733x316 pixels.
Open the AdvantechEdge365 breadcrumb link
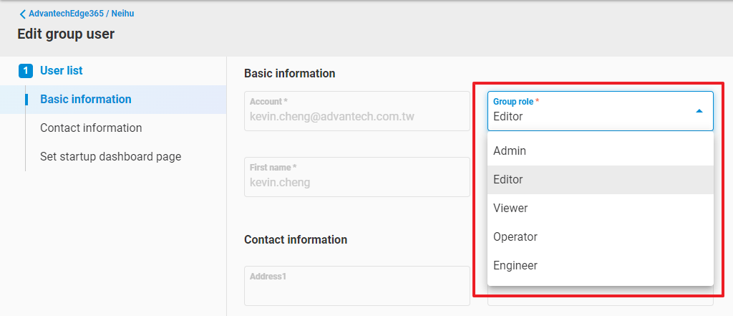point(64,14)
